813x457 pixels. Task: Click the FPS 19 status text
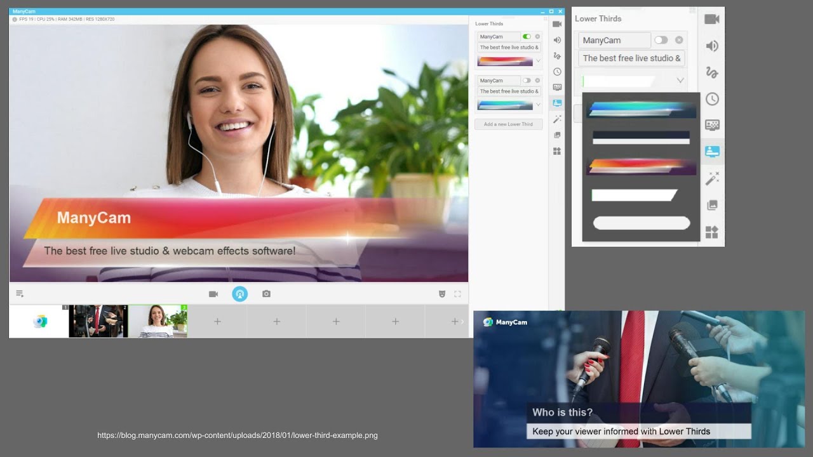pos(27,20)
